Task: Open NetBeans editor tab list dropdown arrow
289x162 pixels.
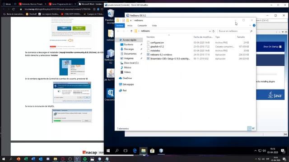Action: point(283,32)
